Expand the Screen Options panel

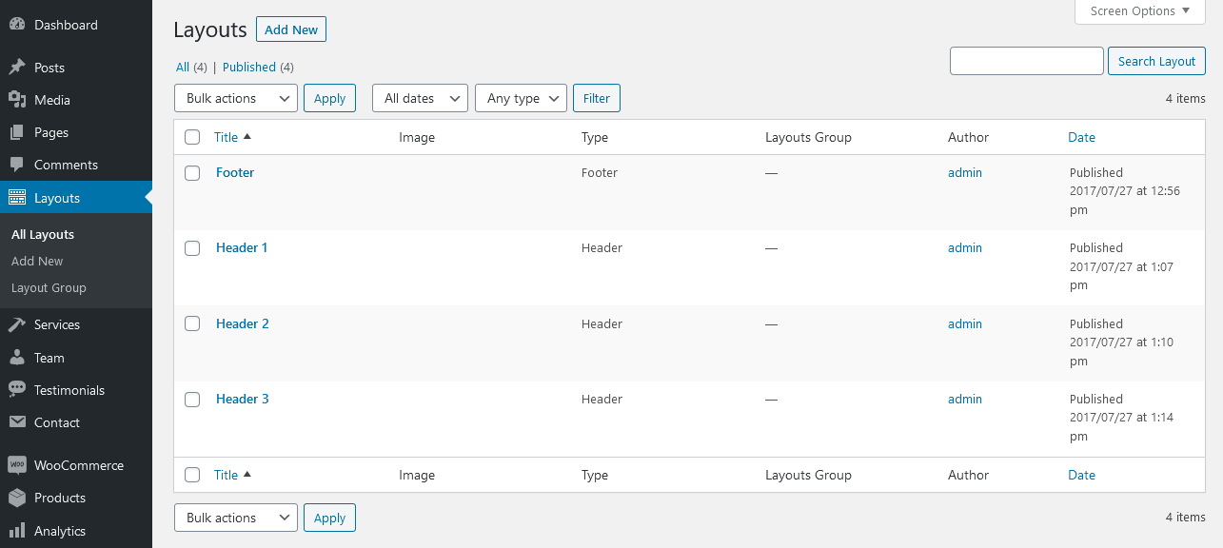(1139, 11)
